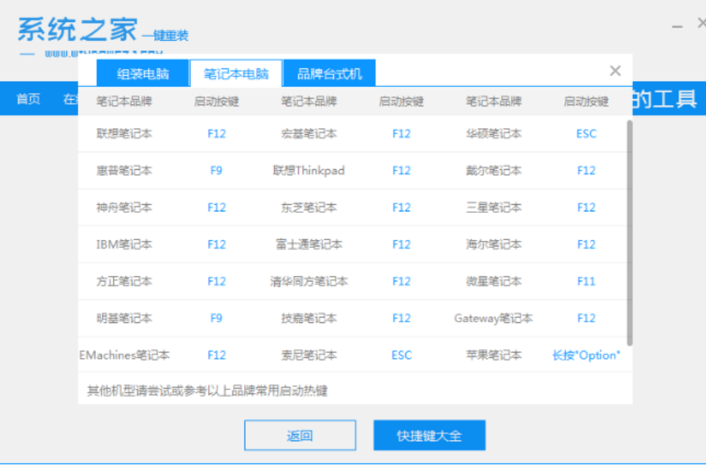This screenshot has width=706, height=468.
Task: Click the last 启动按键 column header
Action: click(x=586, y=101)
